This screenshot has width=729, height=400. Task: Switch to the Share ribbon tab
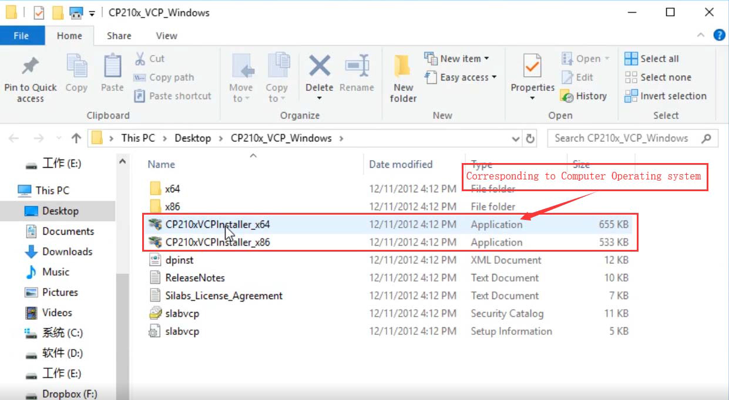tap(119, 36)
